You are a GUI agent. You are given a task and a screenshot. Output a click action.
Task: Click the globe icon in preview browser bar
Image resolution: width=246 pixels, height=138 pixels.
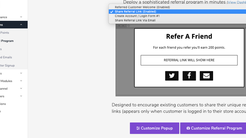tap(129, 26)
